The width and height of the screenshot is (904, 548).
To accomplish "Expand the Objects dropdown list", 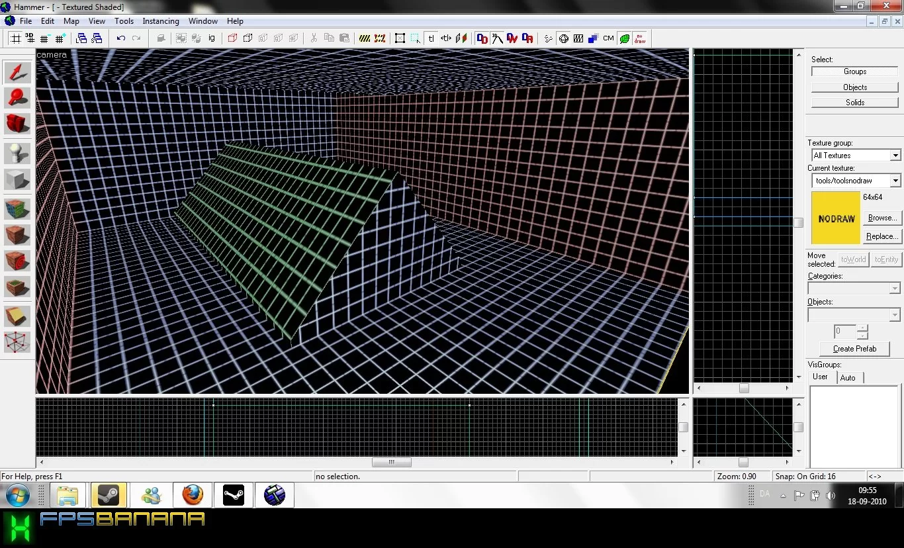I will click(854, 315).
